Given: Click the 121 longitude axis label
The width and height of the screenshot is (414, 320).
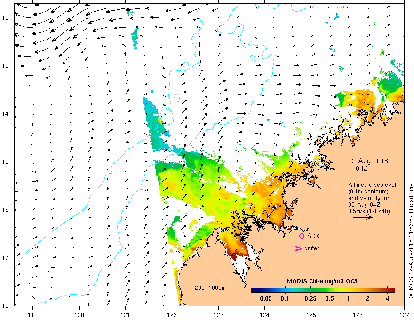Looking at the screenshot, I should (x=126, y=315).
